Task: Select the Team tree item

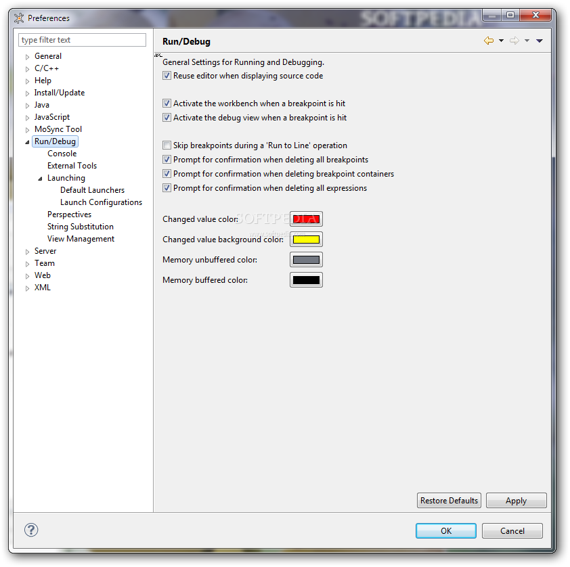Action: coord(45,263)
